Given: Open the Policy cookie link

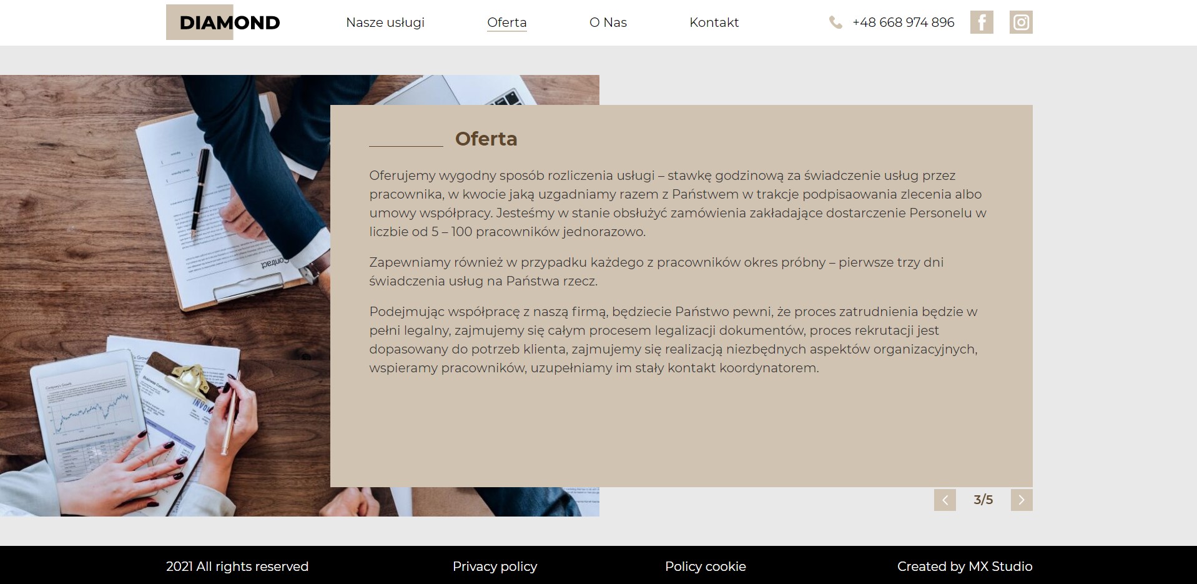Looking at the screenshot, I should point(706,567).
